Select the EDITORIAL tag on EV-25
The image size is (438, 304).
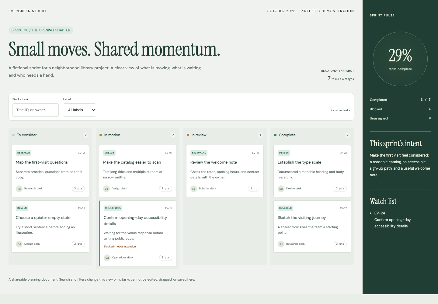pyautogui.click(x=199, y=153)
